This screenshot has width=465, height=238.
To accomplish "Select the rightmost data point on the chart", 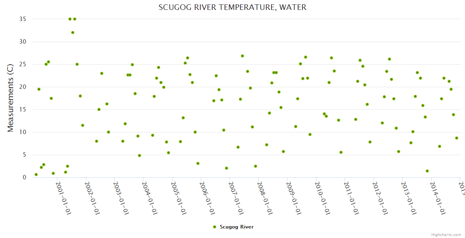I will (x=457, y=138).
